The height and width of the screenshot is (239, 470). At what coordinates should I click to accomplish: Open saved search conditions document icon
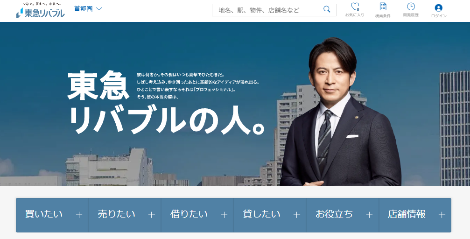click(x=383, y=7)
